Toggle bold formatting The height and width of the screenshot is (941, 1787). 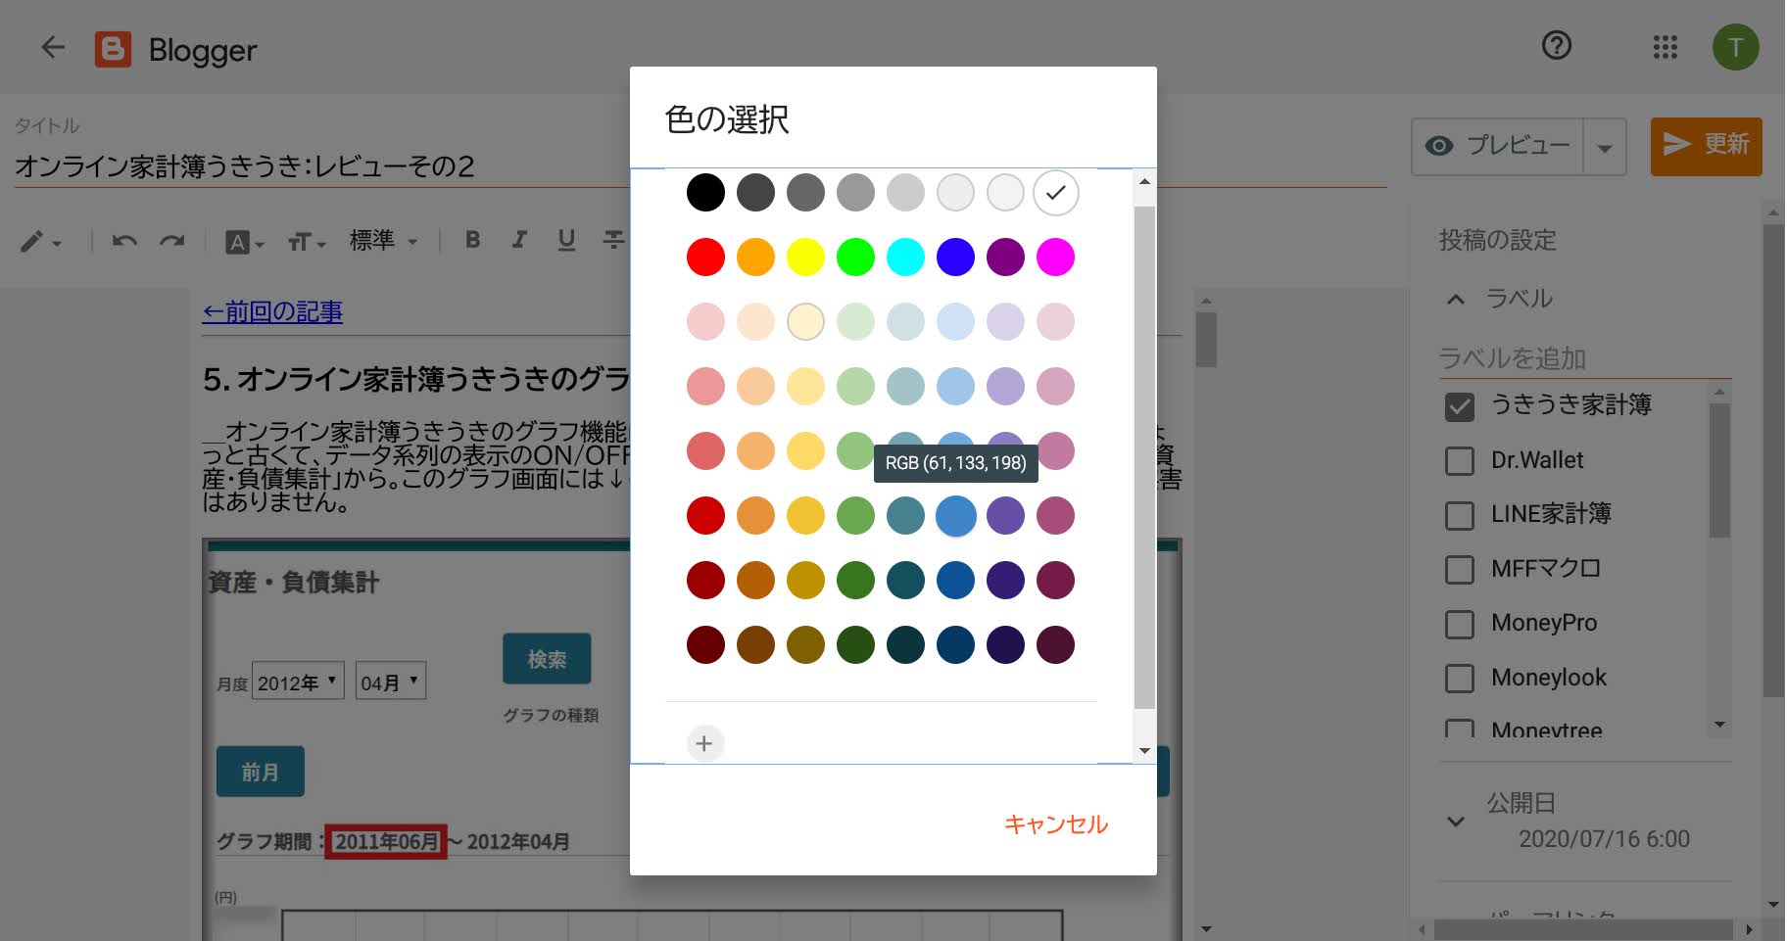[x=472, y=240]
